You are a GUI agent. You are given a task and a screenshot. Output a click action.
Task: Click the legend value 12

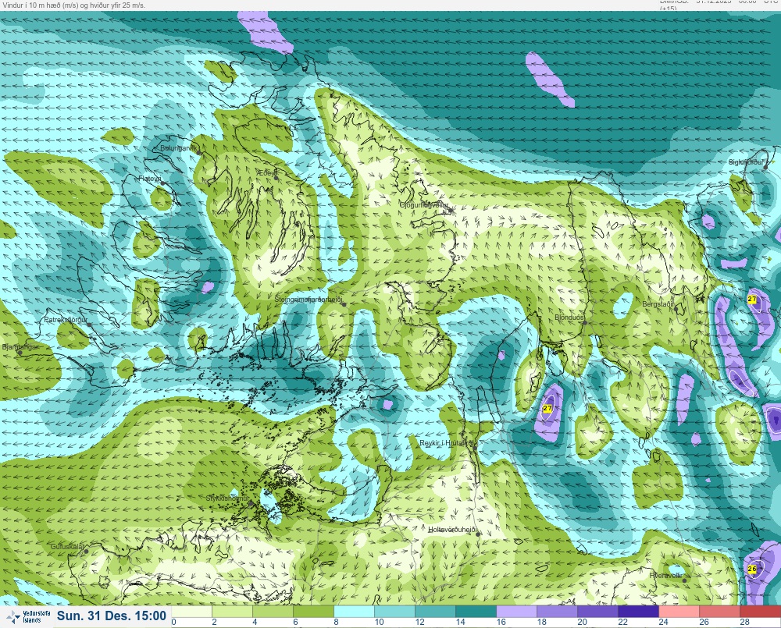tap(420, 622)
